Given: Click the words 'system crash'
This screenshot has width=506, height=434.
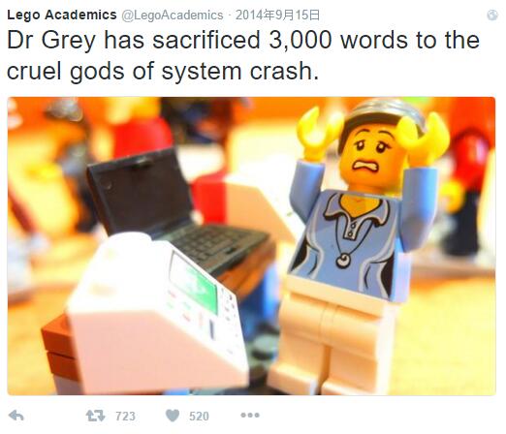Looking at the screenshot, I should click(240, 71).
